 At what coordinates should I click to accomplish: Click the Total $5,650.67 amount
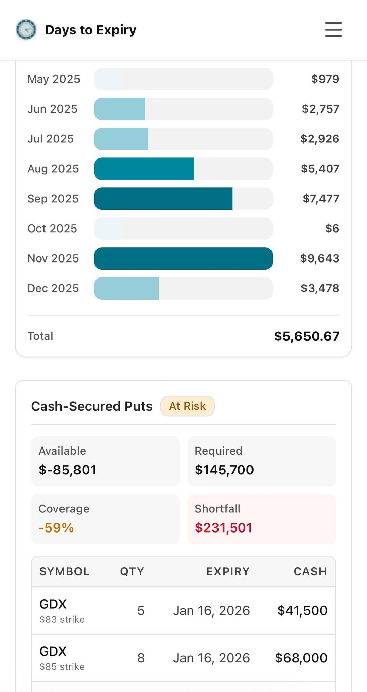click(x=307, y=336)
